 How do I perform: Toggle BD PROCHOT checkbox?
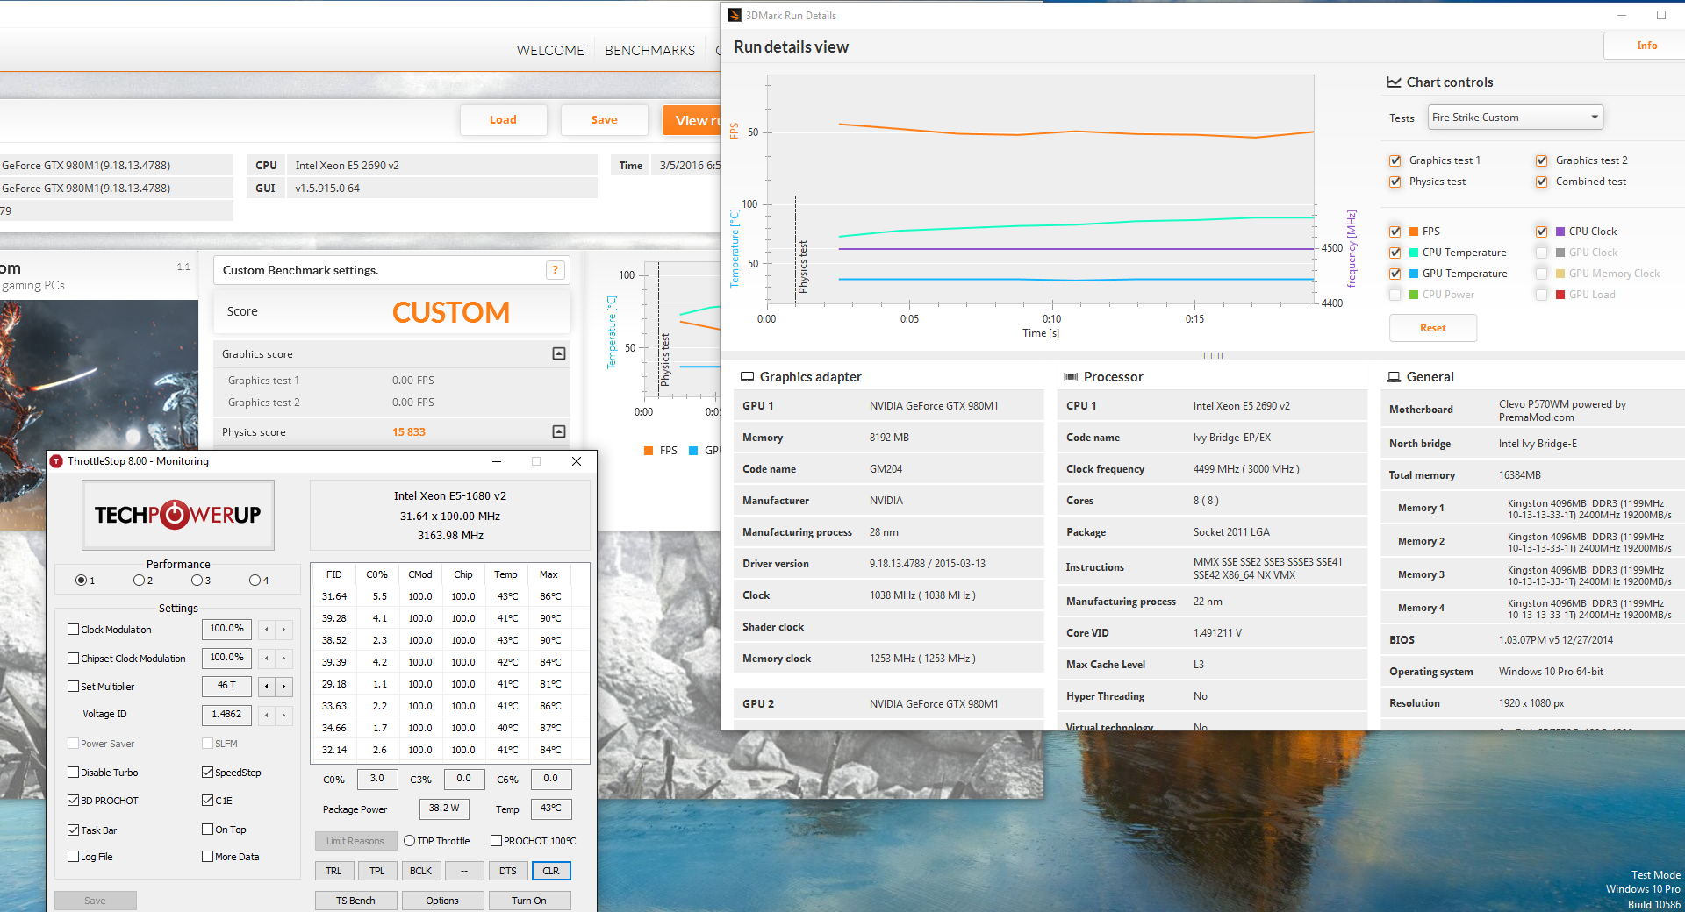coord(74,800)
